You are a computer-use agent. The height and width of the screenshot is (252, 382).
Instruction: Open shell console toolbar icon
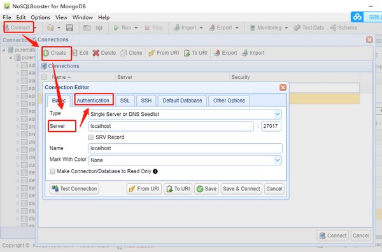(x=87, y=28)
